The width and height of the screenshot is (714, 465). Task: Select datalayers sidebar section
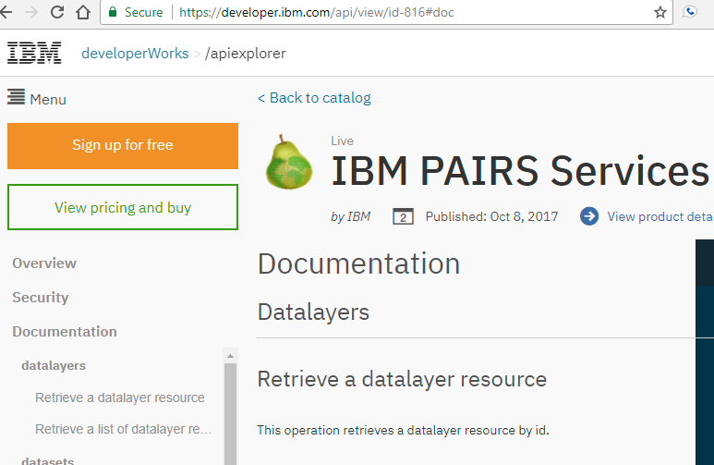tap(54, 365)
